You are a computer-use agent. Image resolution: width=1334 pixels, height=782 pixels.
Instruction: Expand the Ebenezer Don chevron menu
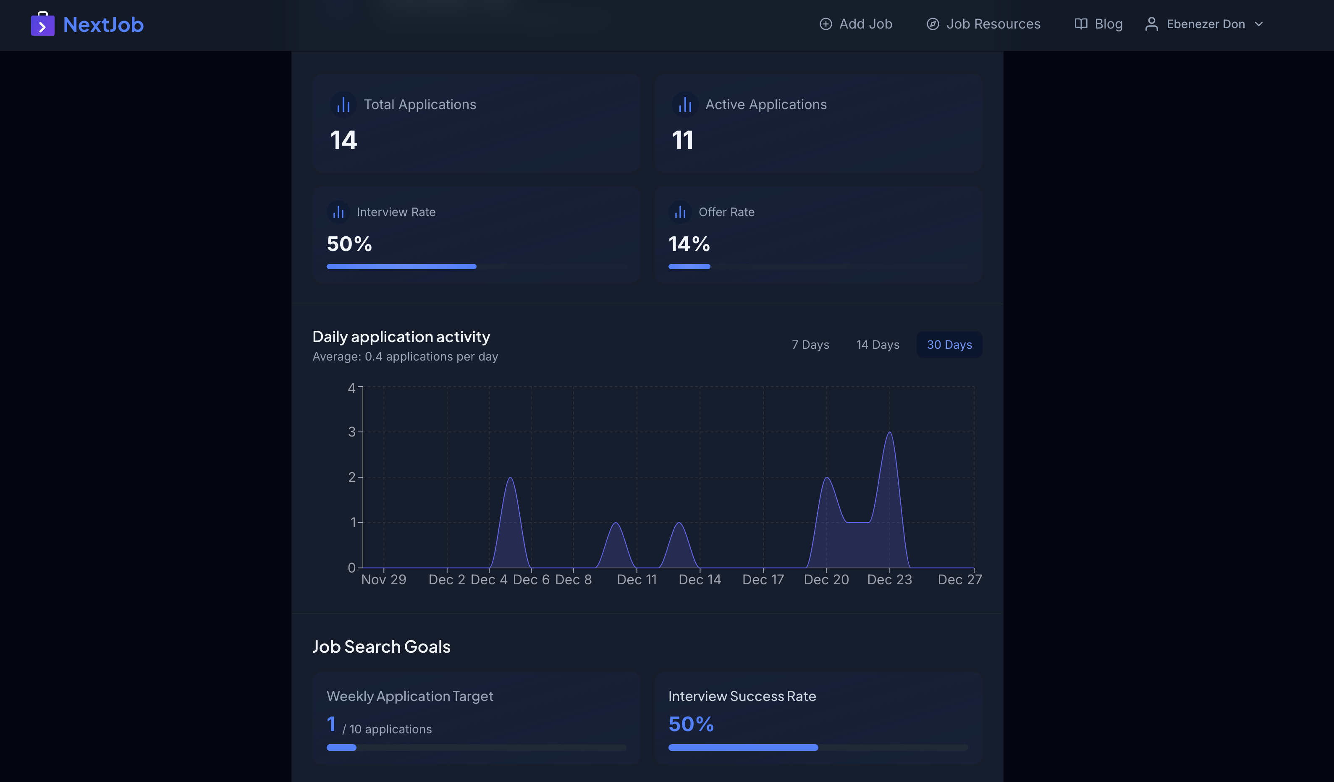pos(1259,24)
